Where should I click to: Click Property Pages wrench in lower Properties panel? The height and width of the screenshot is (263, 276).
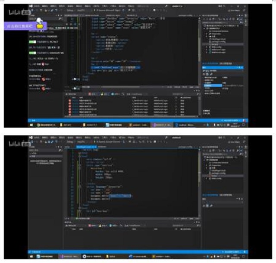(211, 205)
